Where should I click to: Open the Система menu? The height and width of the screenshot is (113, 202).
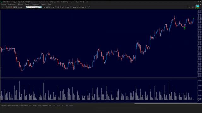pos(3,4)
